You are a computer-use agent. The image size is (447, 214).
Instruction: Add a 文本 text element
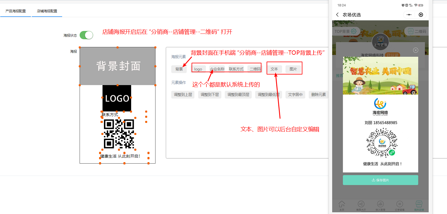tap(274, 69)
